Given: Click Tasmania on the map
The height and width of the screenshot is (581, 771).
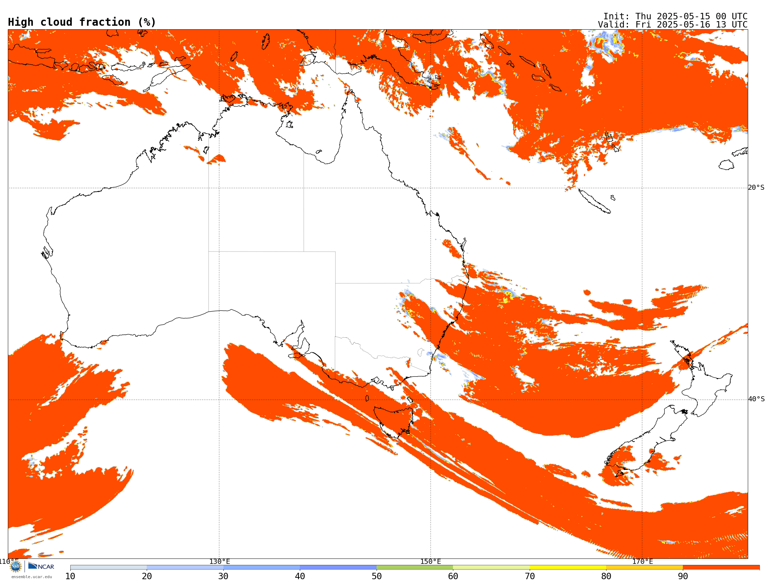Looking at the screenshot, I should click(393, 422).
